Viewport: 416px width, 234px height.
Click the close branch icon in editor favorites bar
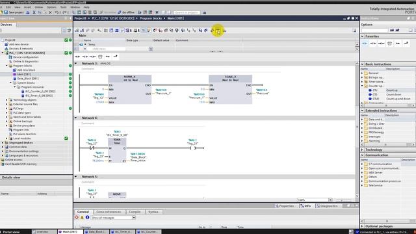[x=116, y=57]
